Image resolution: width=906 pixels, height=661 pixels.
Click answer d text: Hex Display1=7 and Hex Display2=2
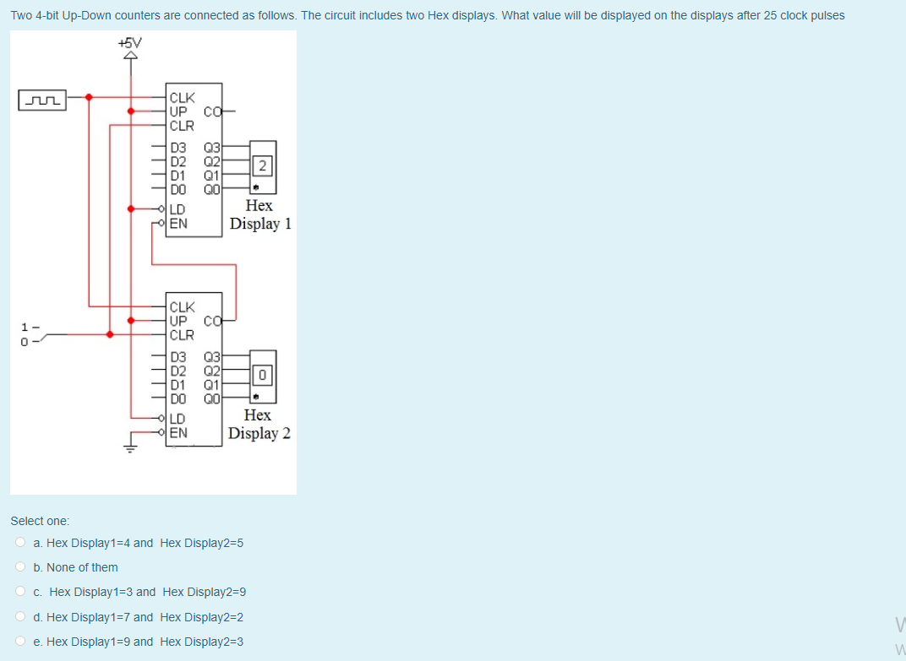pos(138,617)
